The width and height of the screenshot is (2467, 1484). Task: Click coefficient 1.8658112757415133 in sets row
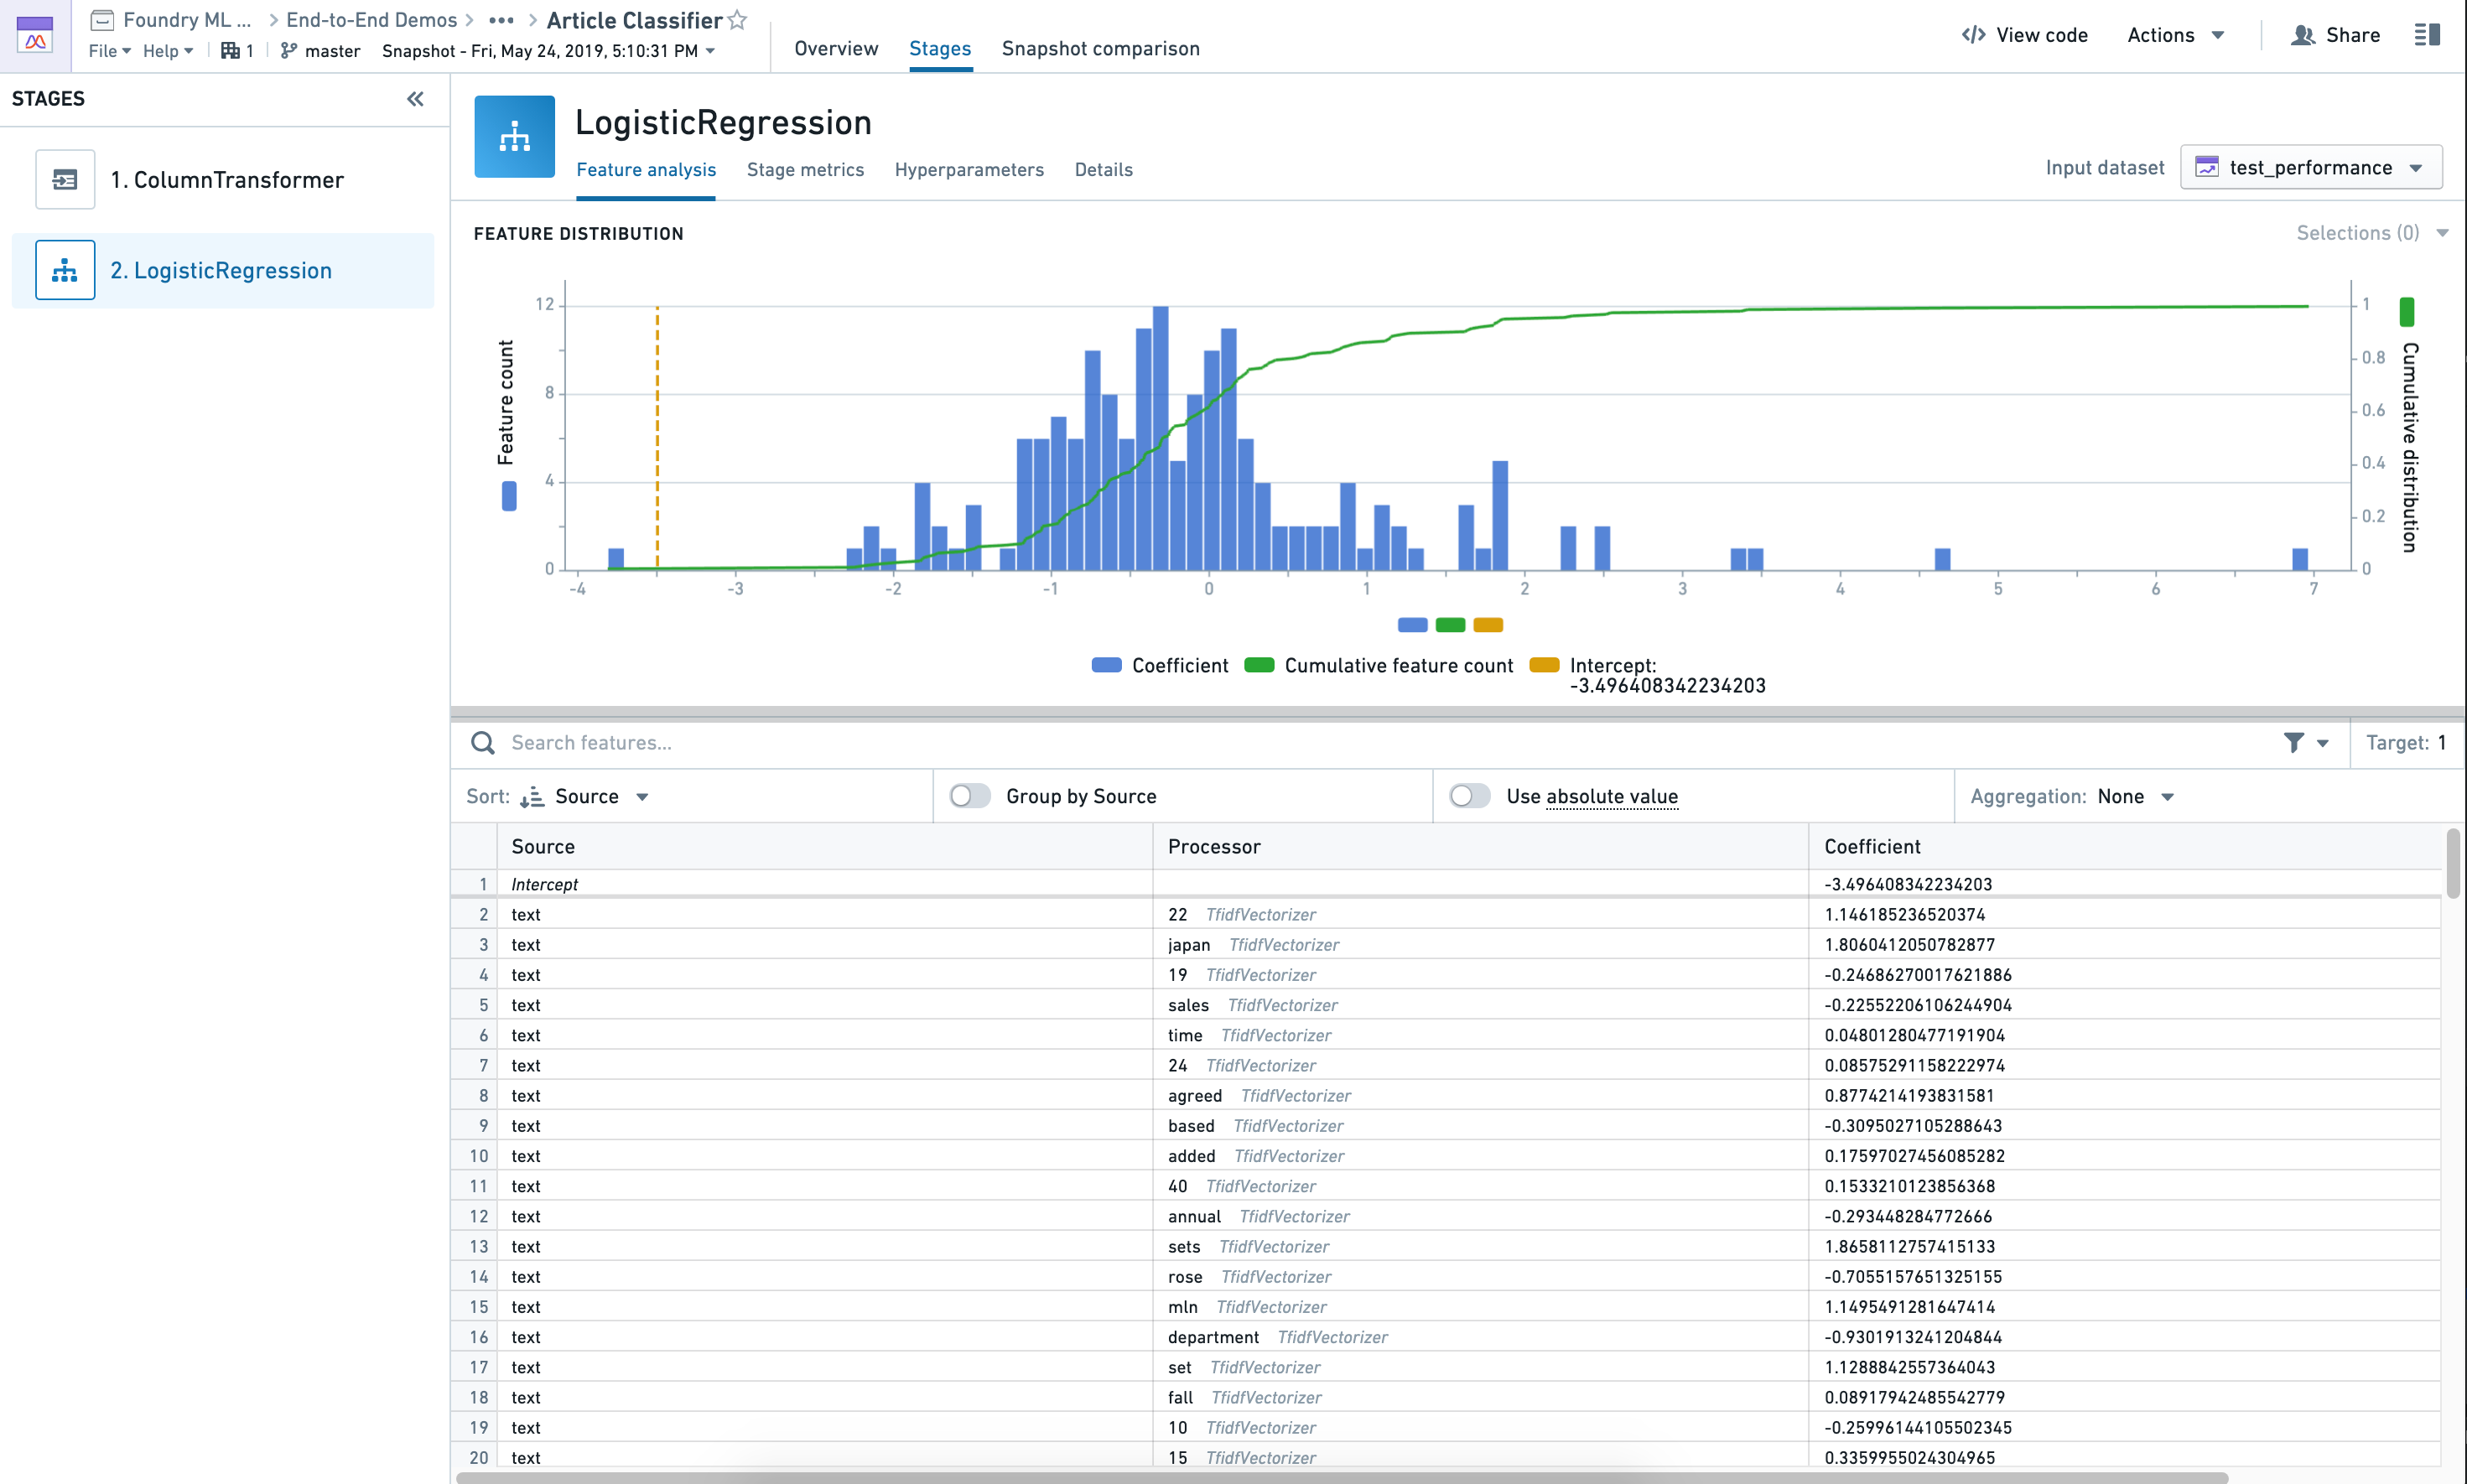1909,1247
